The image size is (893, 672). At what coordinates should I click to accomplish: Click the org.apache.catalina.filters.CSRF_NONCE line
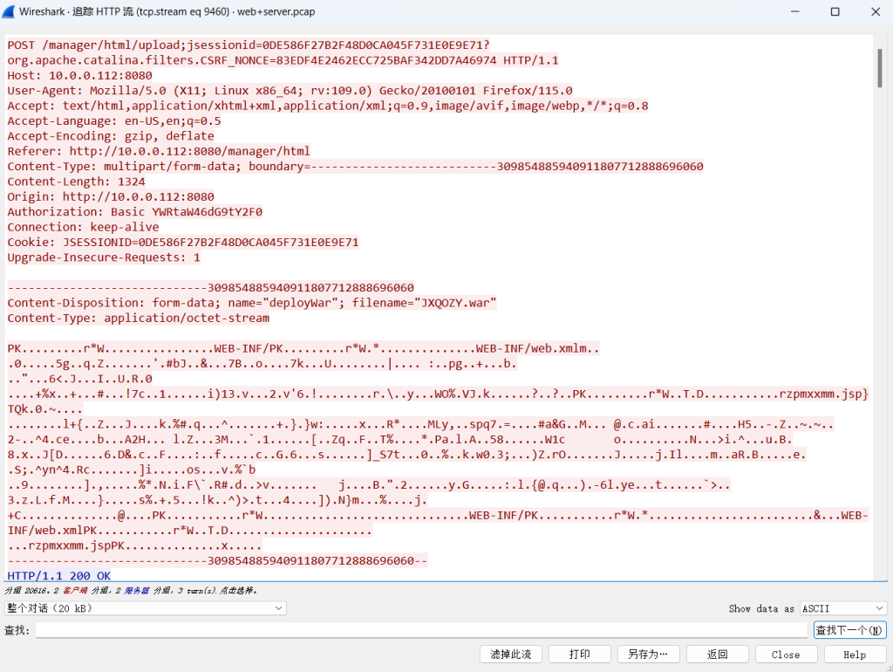[x=283, y=60]
